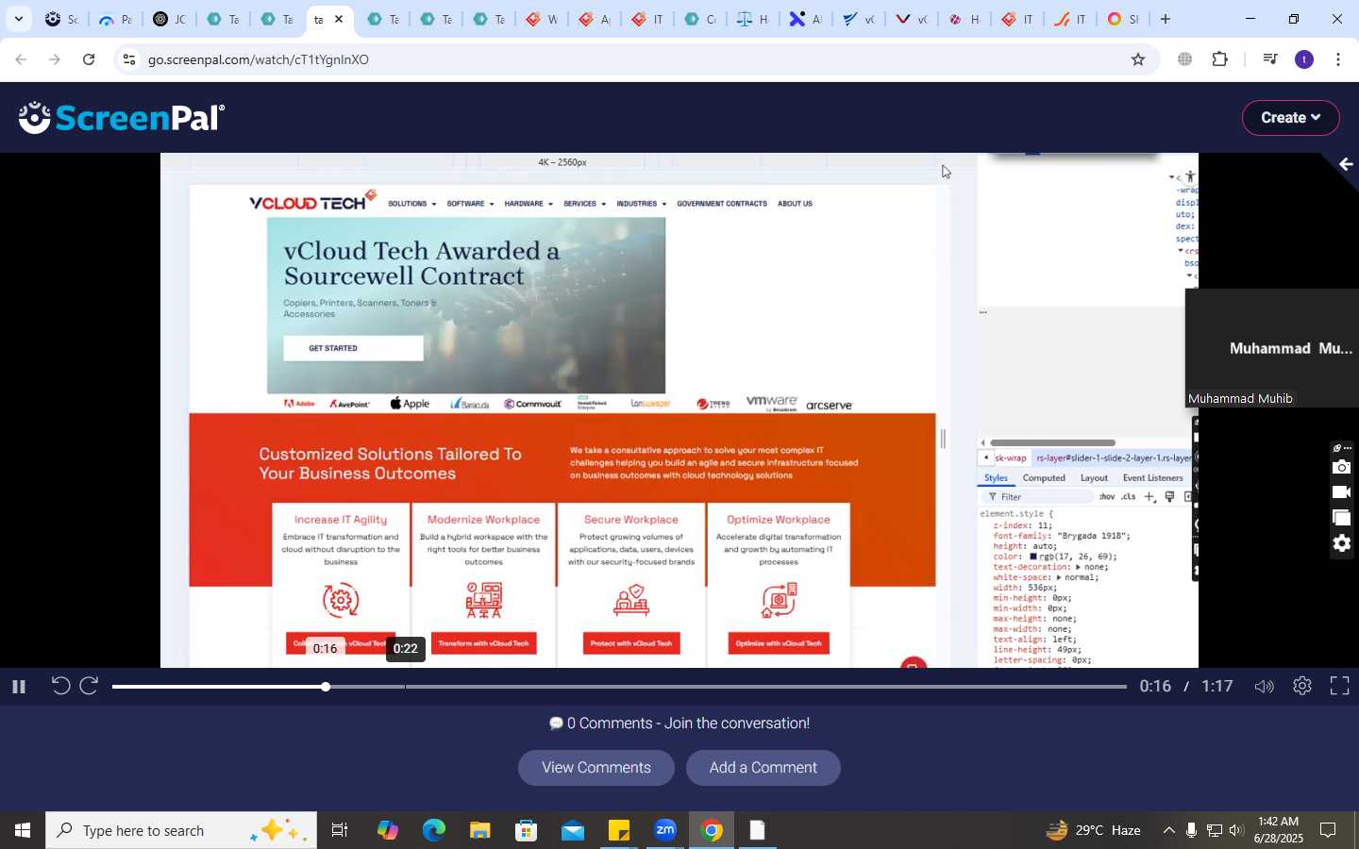Image resolution: width=1359 pixels, height=849 pixels.
Task: Open Microsoft Store from the taskbar
Action: point(527,831)
